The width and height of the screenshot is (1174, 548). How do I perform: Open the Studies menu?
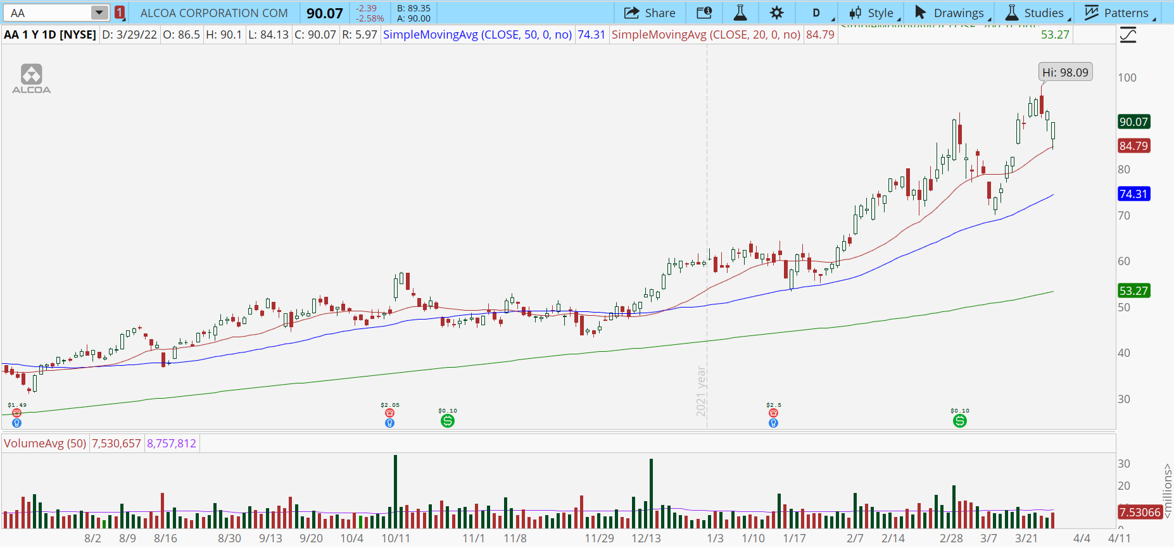(1036, 13)
